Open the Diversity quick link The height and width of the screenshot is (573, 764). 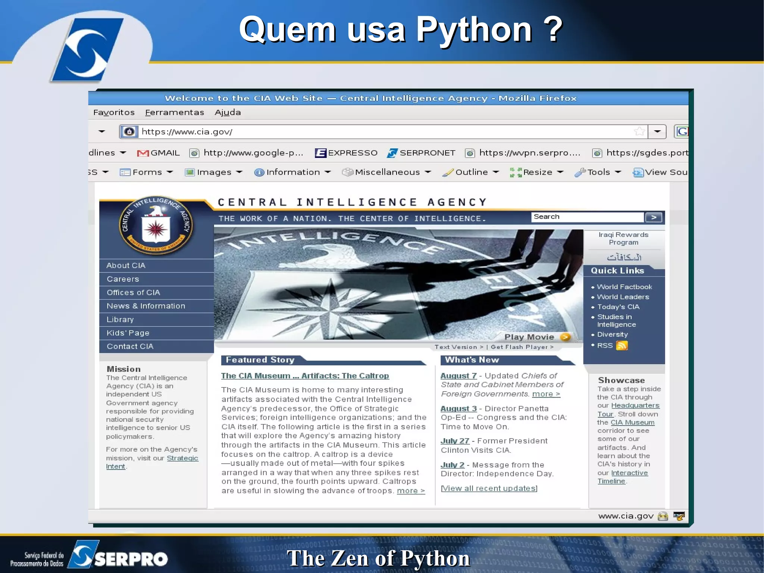pos(612,334)
